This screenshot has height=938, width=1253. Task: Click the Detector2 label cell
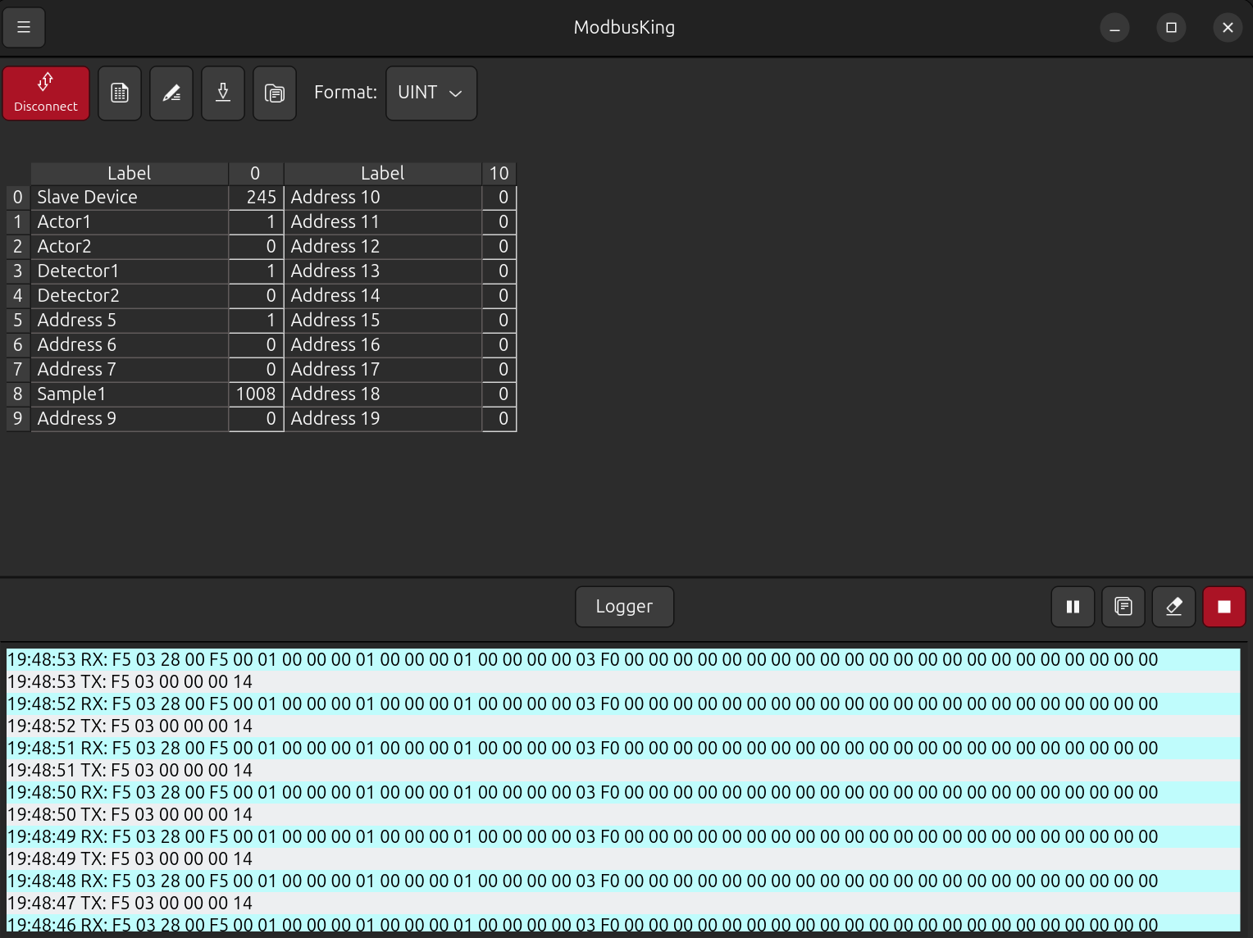tap(129, 296)
